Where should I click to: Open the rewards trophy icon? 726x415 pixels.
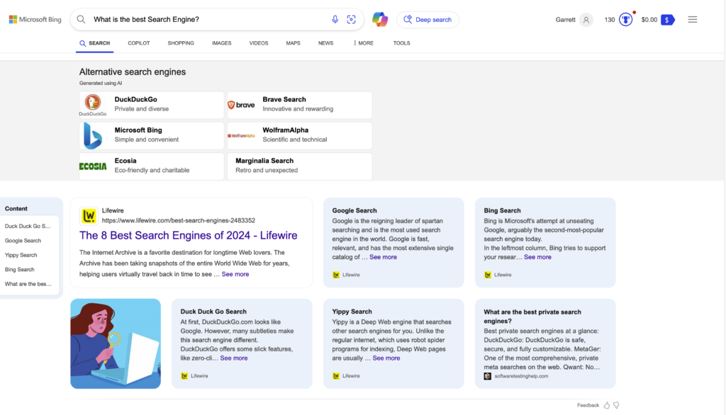click(x=625, y=20)
